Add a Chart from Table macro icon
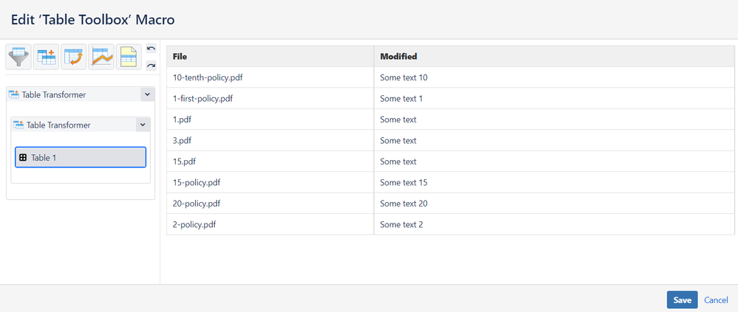Viewport: 738px width, 312px height. (102, 57)
